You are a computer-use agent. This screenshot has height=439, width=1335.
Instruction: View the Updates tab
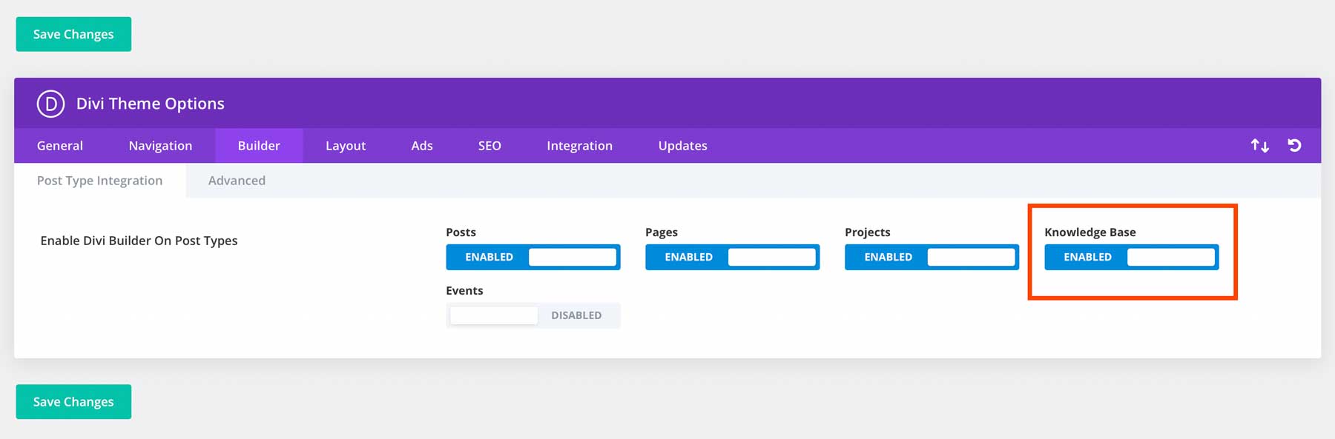point(682,146)
